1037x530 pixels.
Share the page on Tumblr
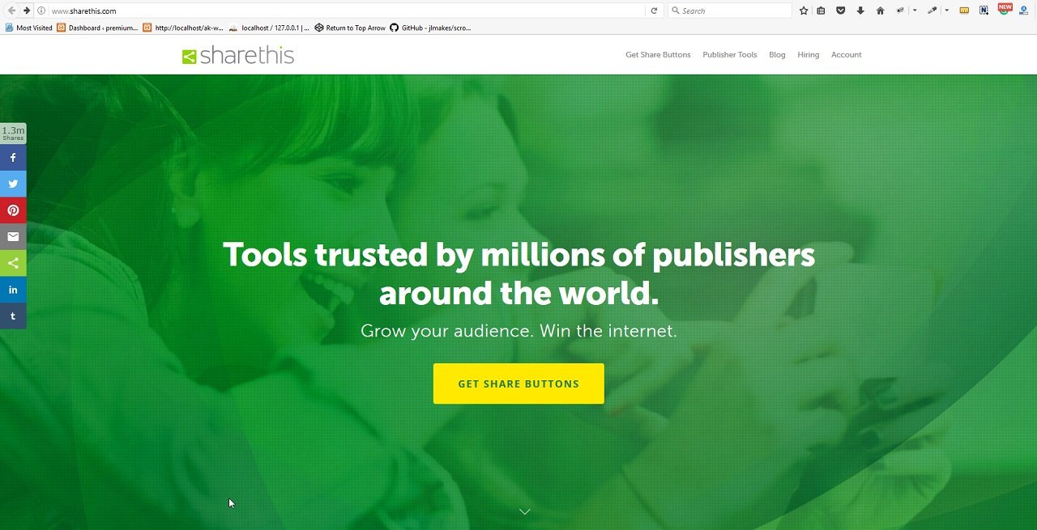point(13,316)
